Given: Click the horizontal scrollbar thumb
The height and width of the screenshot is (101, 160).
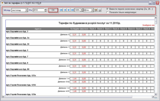Looking at the screenshot, I should tap(69, 97).
